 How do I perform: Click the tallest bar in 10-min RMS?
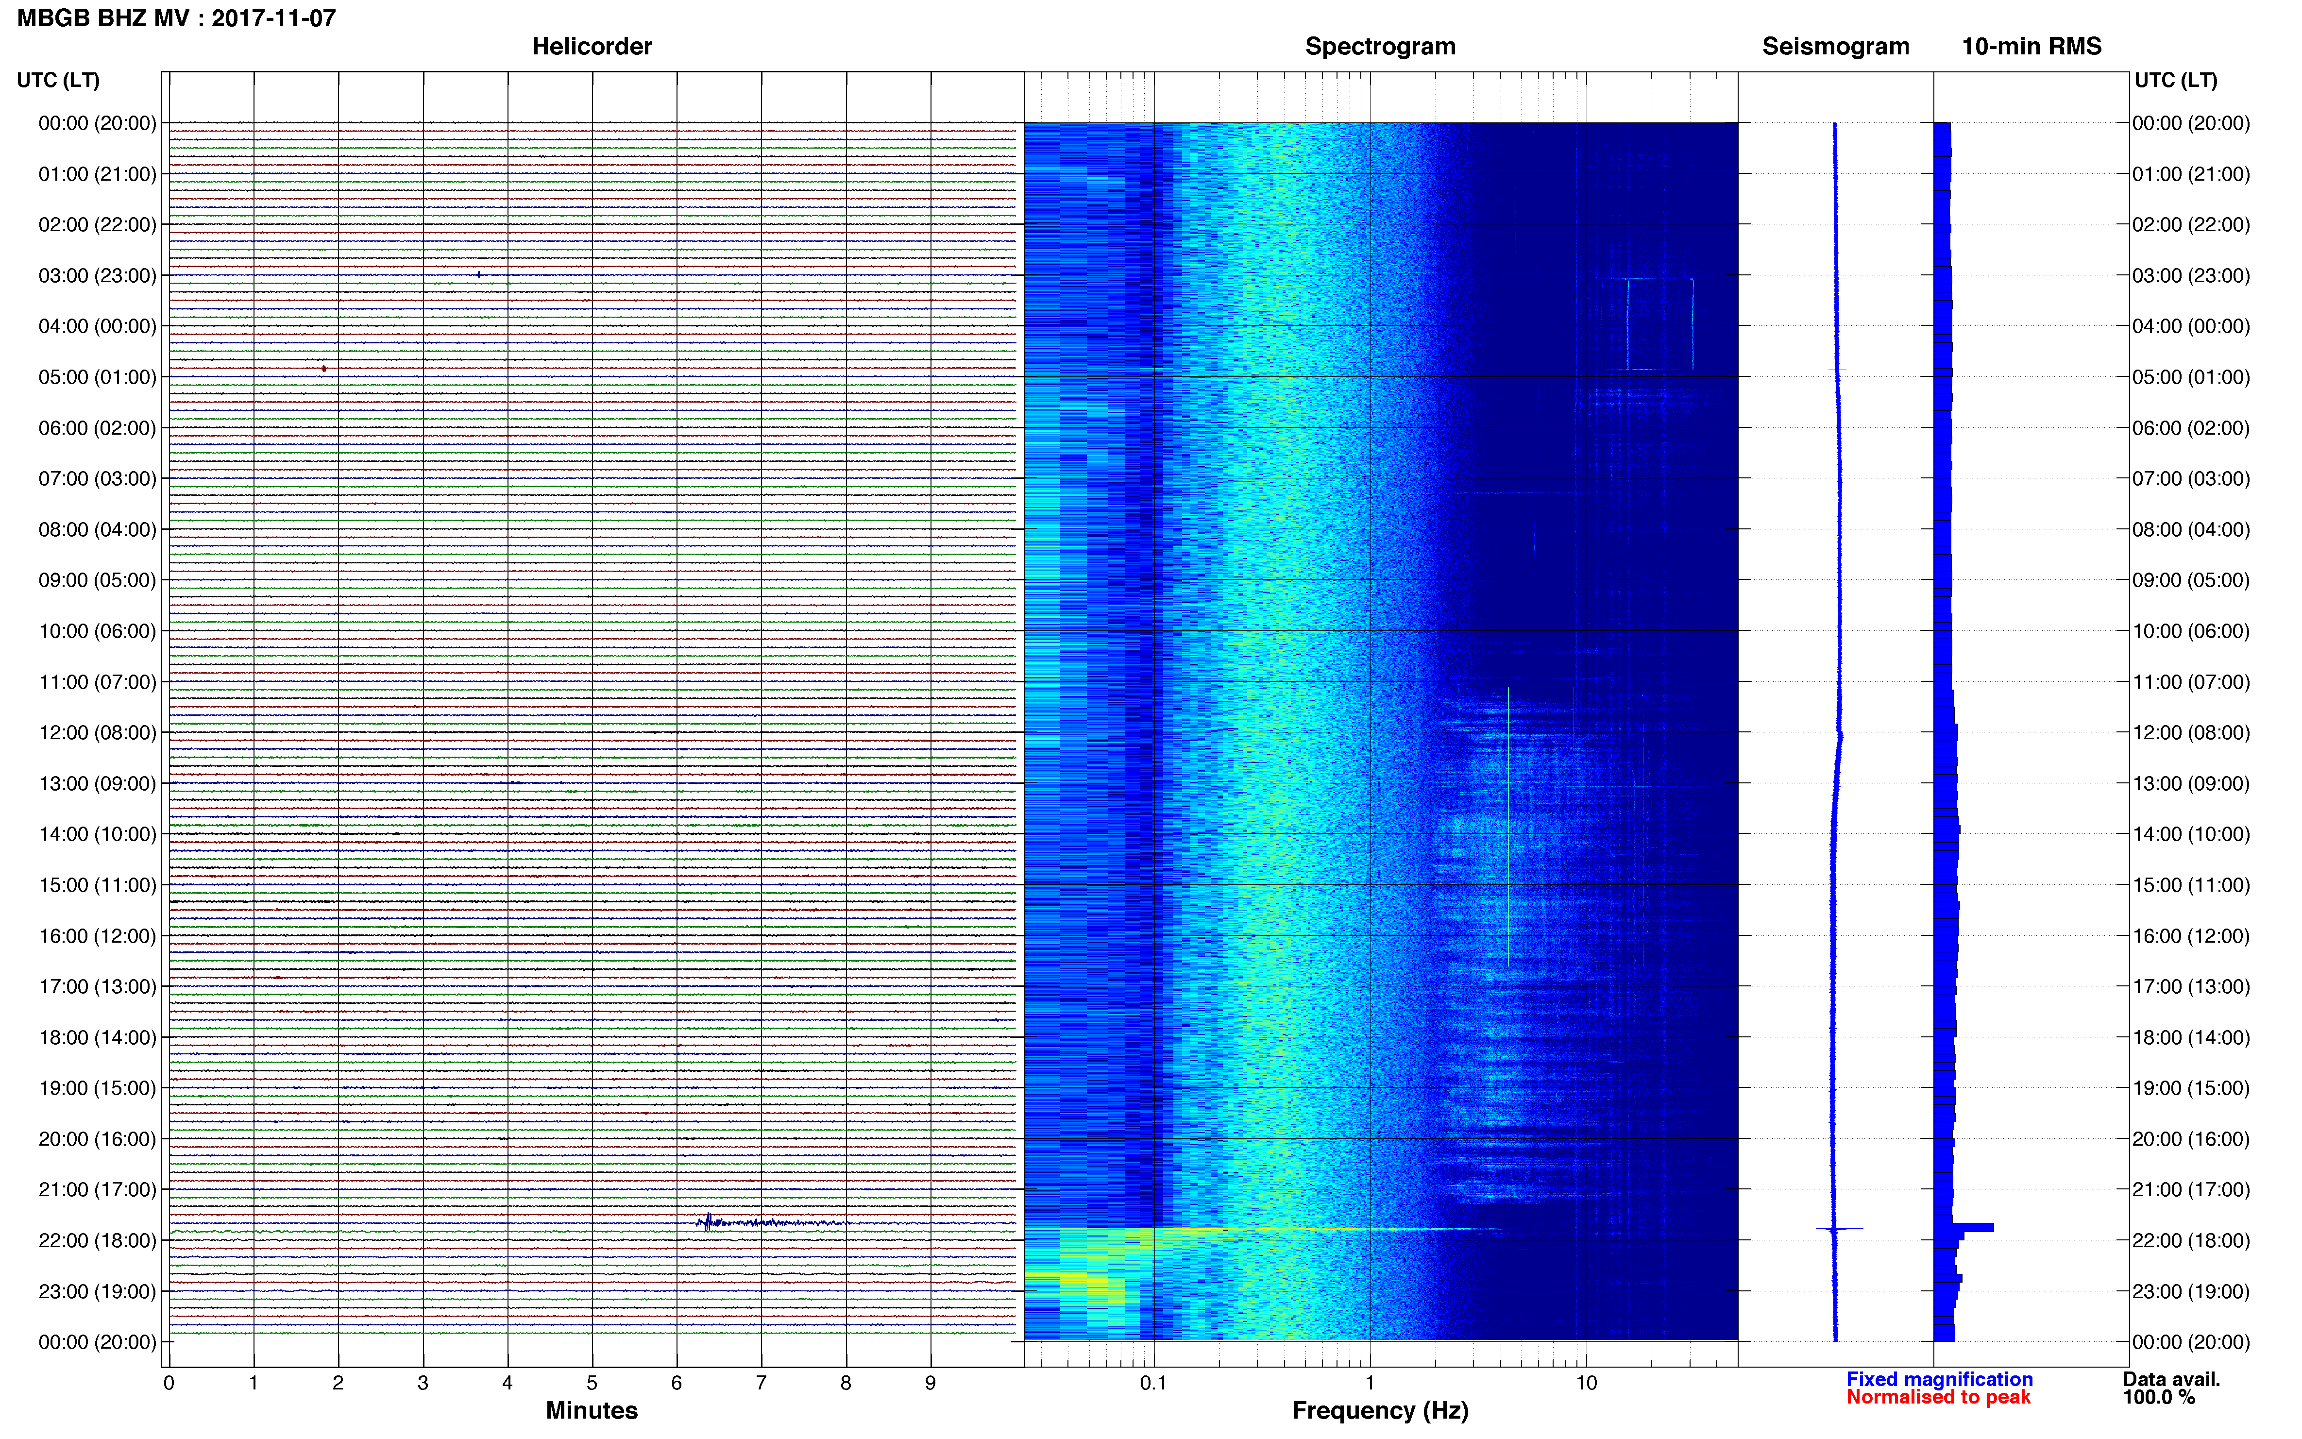click(x=1963, y=1228)
